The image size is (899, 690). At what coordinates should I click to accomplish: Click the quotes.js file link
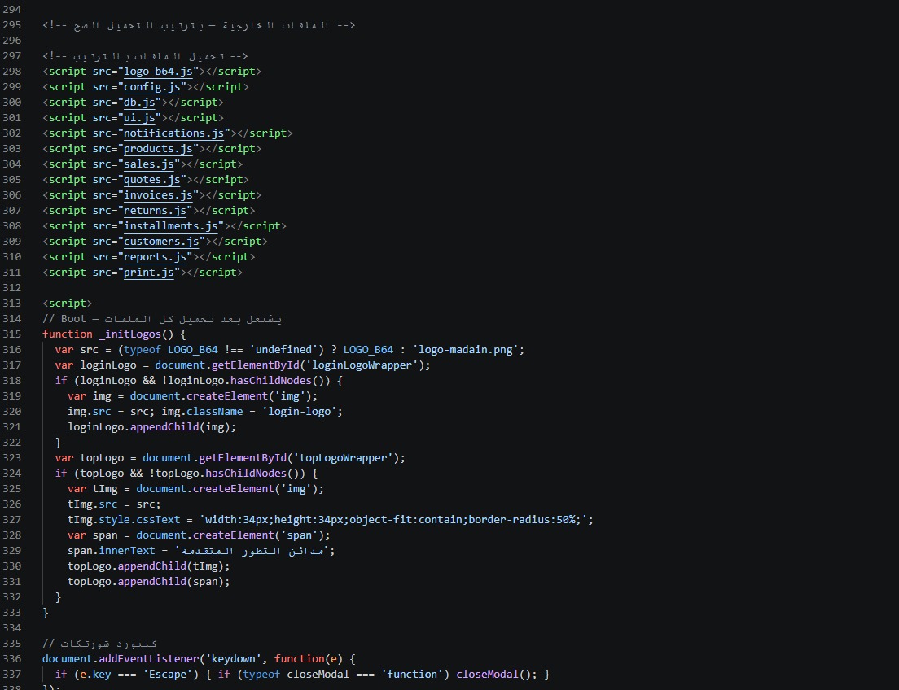coord(152,180)
